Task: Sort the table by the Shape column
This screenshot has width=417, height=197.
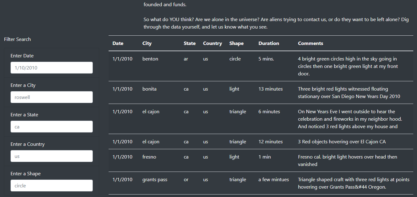Action: (236, 43)
